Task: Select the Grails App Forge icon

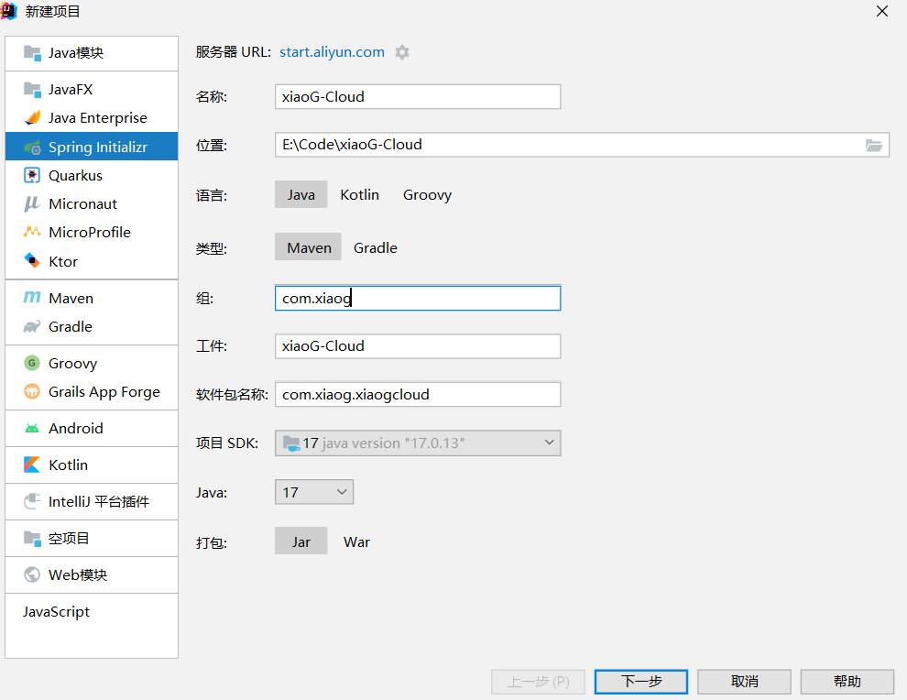Action: [32, 391]
